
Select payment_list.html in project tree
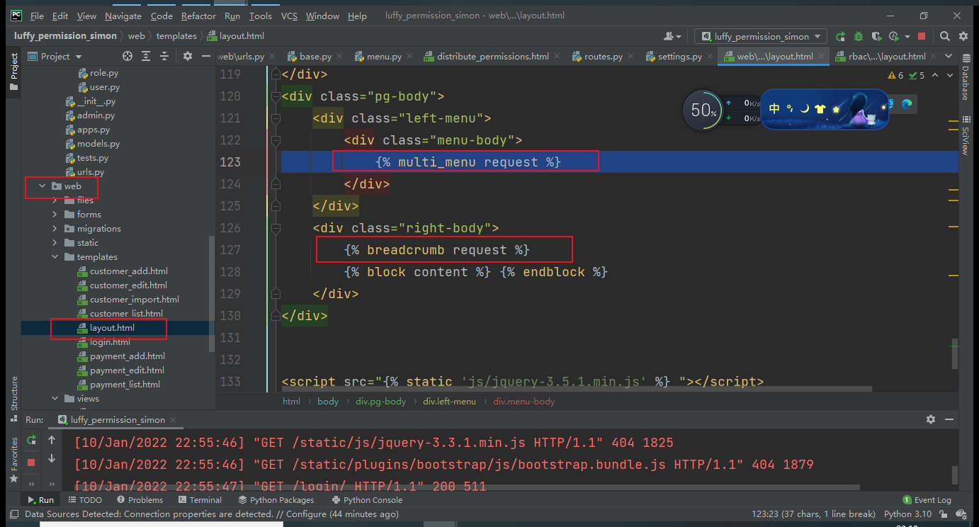[125, 385]
